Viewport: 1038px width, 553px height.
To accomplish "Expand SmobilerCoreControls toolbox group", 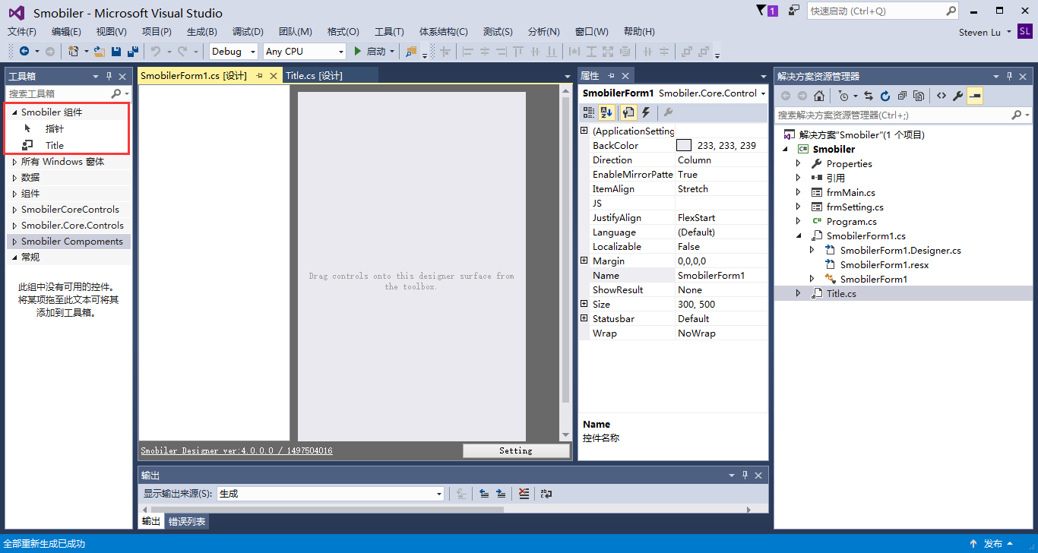I will (14, 210).
